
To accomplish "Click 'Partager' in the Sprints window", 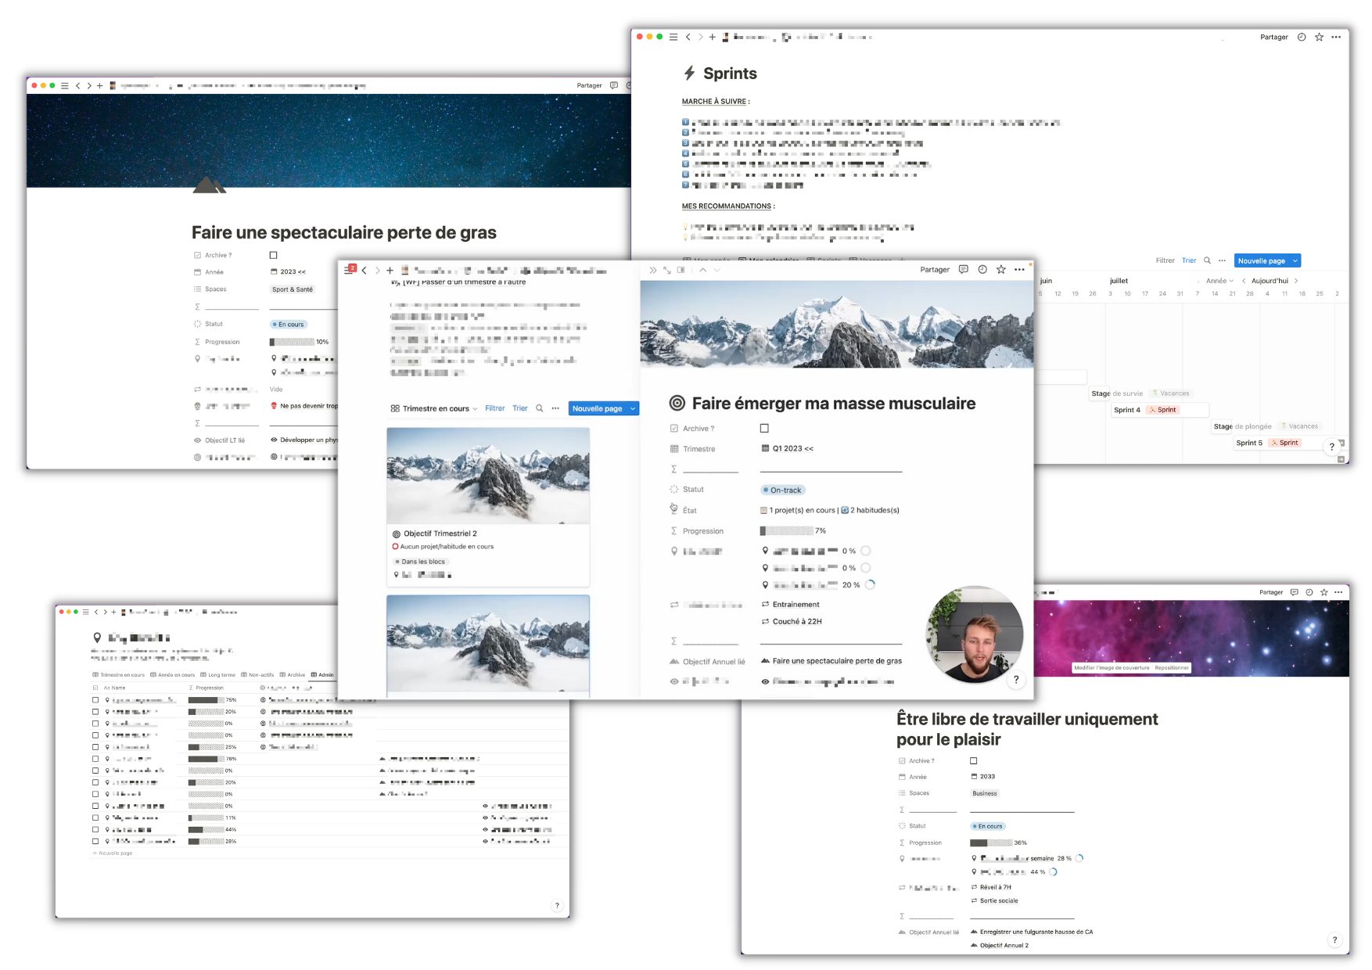I will pyautogui.click(x=1273, y=37).
